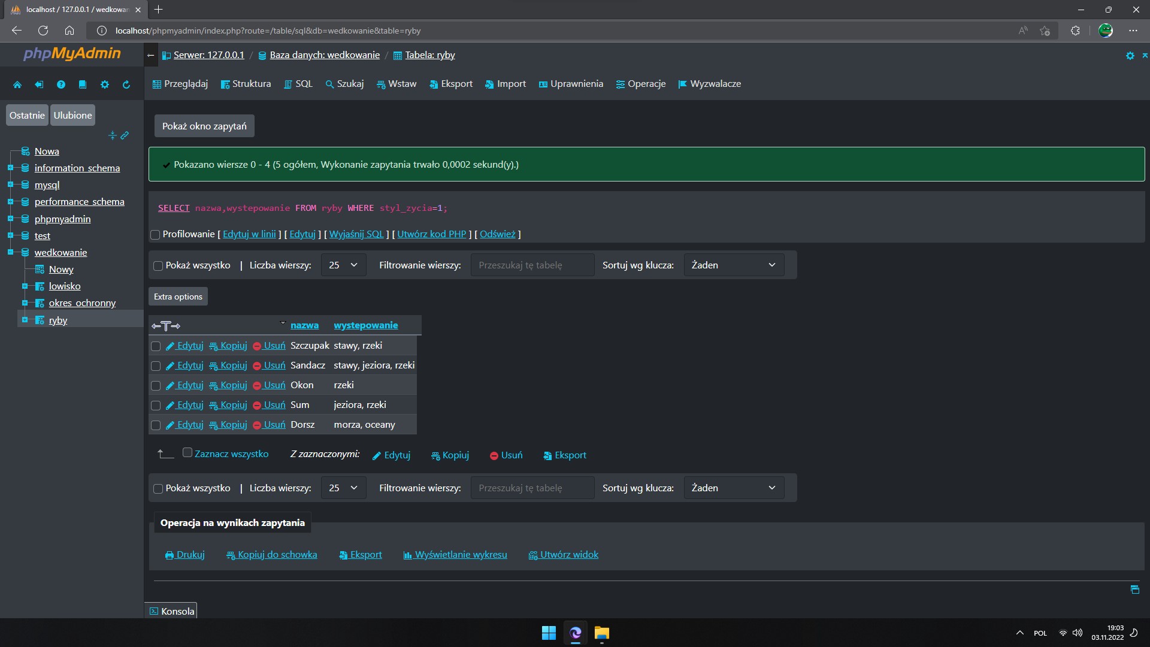Open the Operacje tab
The height and width of the screenshot is (647, 1150).
[x=641, y=84]
